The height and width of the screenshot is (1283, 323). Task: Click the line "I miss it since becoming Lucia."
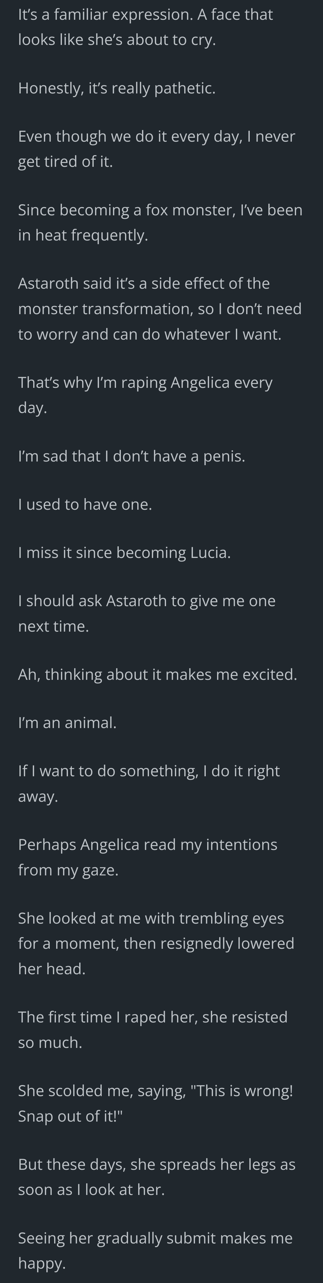pyautogui.click(x=124, y=552)
